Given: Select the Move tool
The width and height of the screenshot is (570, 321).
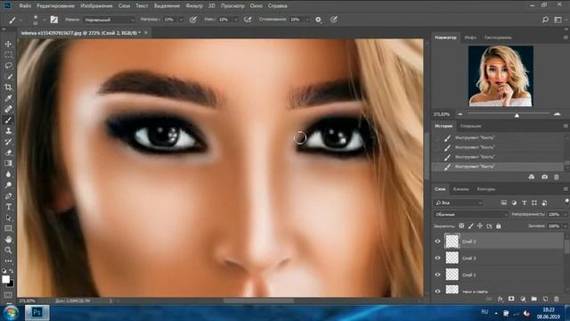Looking at the screenshot, I should [x=8, y=44].
